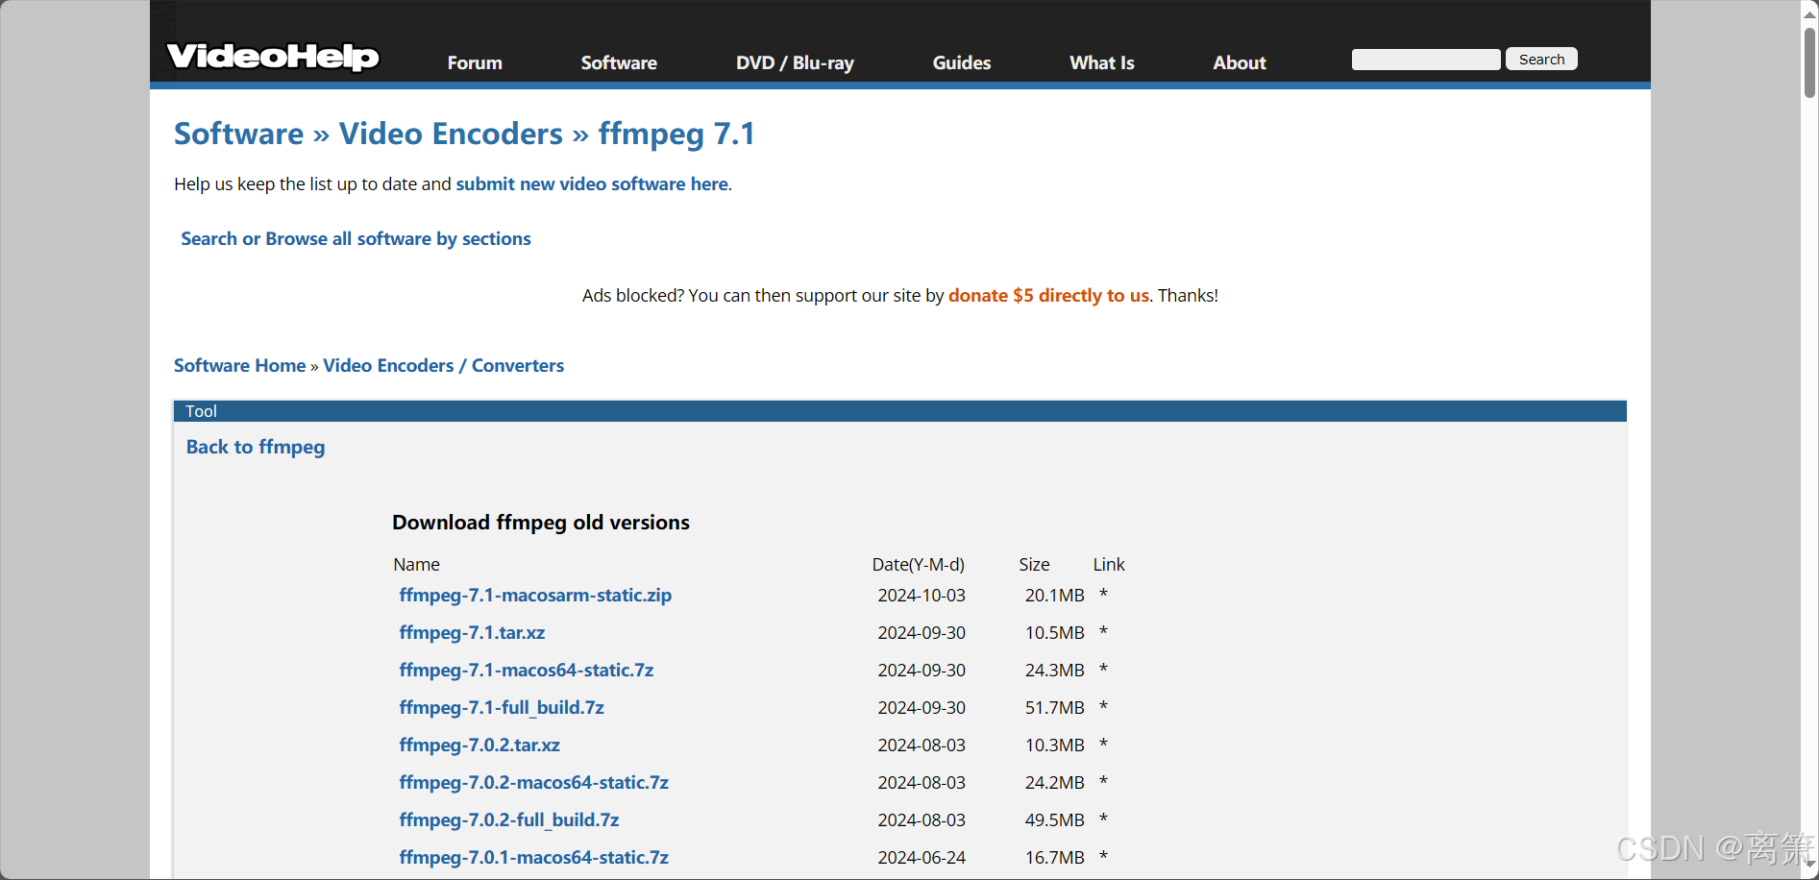Viewport: 1819px width, 880px height.
Task: Click asterisk link for ffmpeg-7.0.2-macos64-static.7z
Action: point(1103,781)
